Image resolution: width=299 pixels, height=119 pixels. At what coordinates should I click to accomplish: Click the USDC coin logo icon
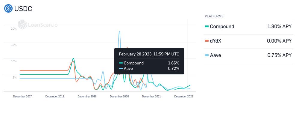pyautogui.click(x=8, y=8)
